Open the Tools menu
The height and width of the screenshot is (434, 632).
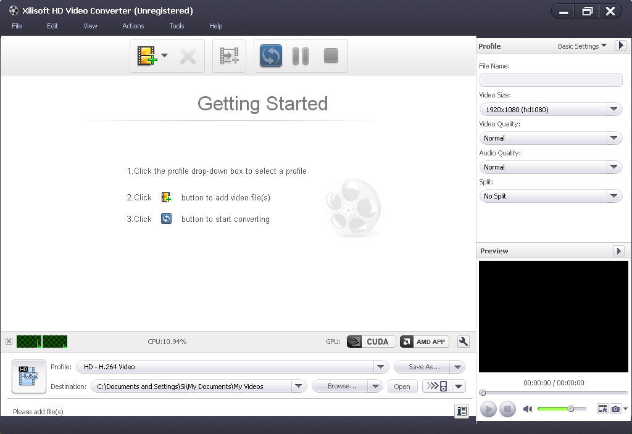[177, 26]
